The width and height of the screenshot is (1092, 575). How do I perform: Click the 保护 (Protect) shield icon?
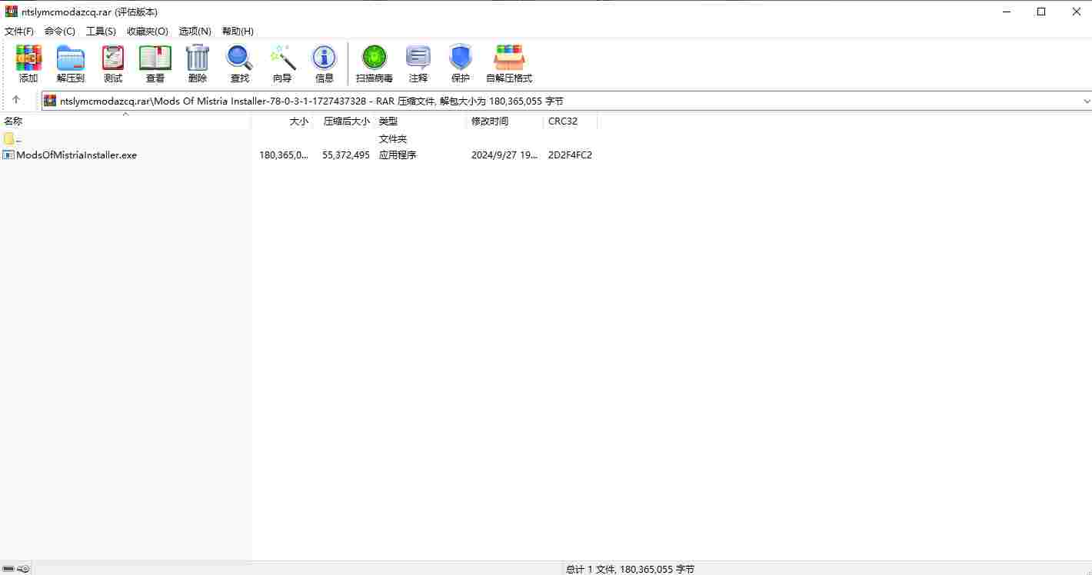coord(461,58)
